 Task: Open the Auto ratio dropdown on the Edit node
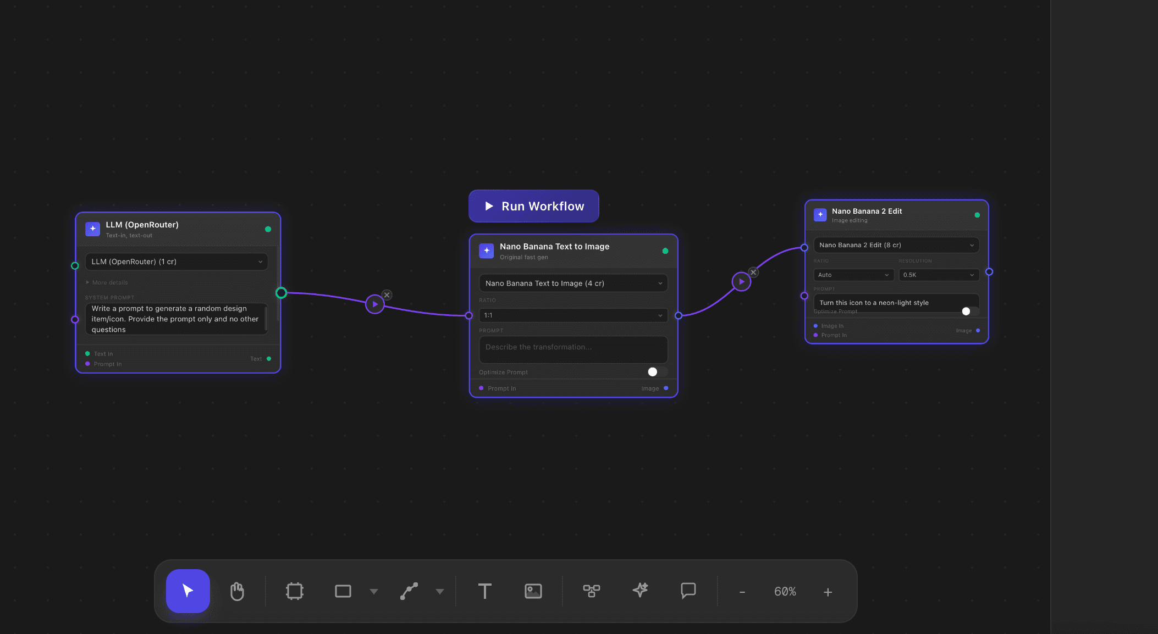[853, 275]
